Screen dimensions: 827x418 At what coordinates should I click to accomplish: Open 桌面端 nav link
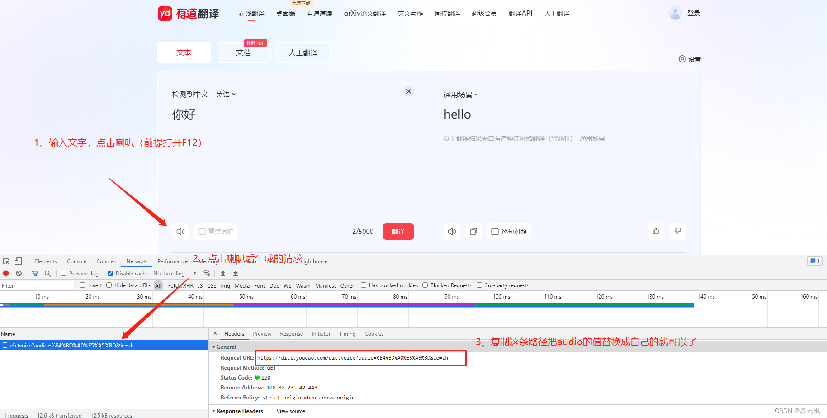[x=286, y=14]
